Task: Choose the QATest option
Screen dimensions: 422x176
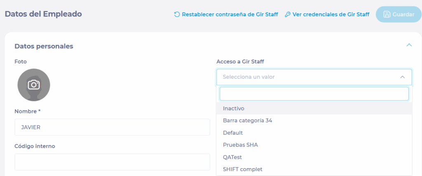Action: coord(233,157)
